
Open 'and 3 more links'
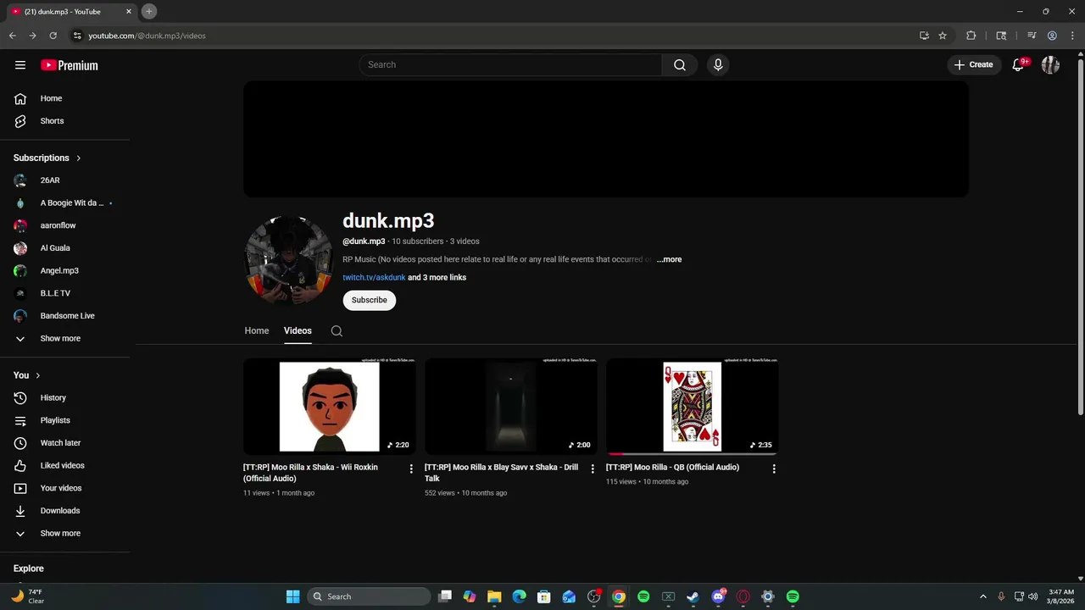(x=437, y=278)
